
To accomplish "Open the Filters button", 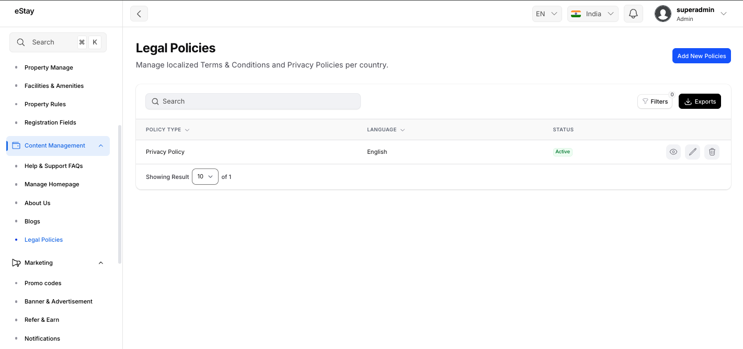I will click(655, 102).
